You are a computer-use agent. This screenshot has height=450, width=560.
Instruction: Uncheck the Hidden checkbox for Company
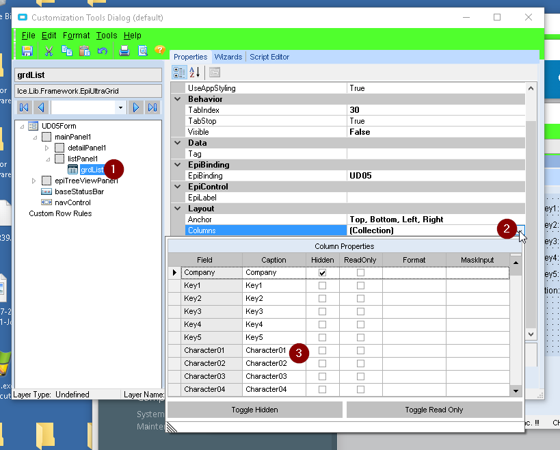point(322,272)
